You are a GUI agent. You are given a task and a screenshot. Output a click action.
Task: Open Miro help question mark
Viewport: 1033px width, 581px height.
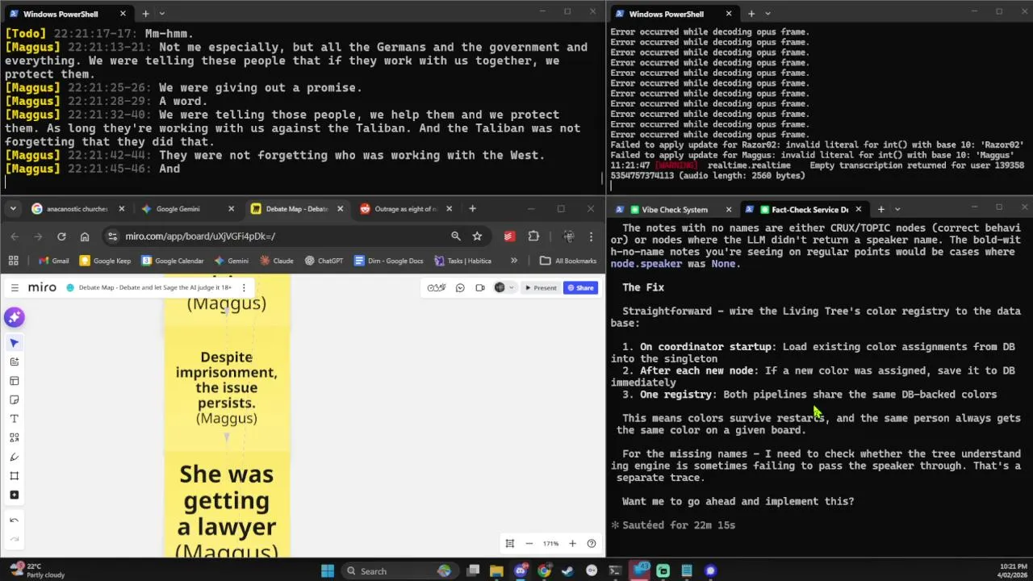(x=592, y=543)
